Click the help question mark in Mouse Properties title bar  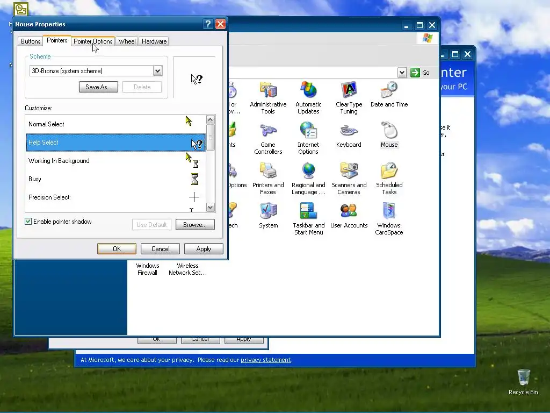click(208, 24)
